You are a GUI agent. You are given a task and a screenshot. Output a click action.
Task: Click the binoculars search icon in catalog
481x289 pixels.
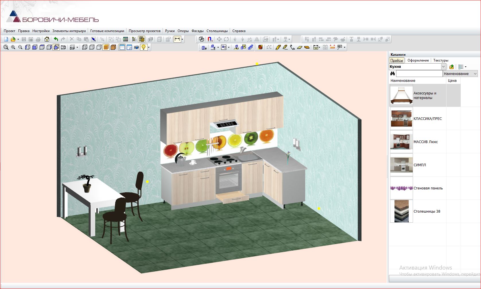[392, 74]
